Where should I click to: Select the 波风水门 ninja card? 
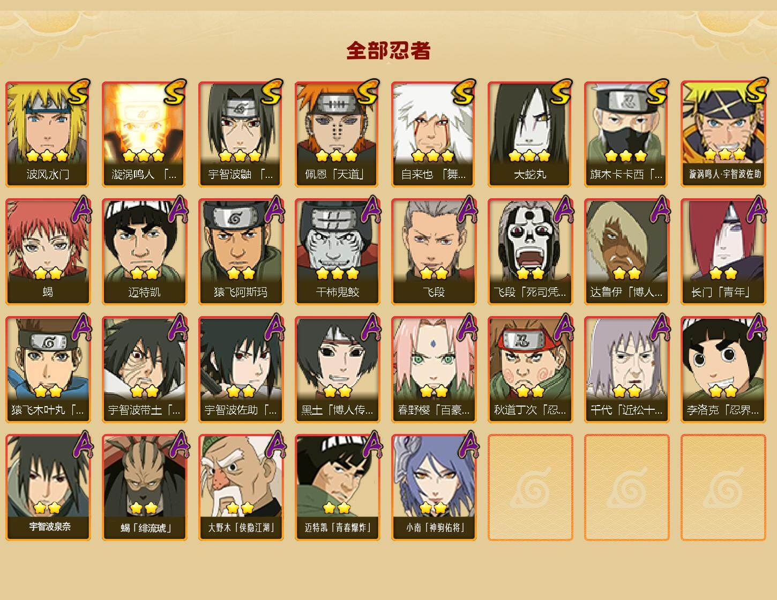point(48,134)
